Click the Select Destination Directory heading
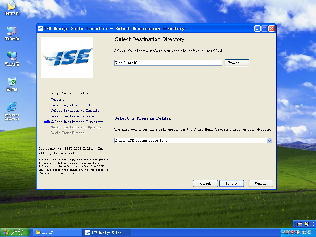316x237 pixels. [150, 39]
